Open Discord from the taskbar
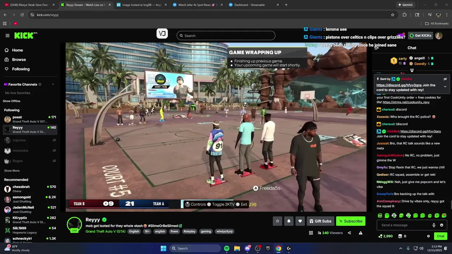 (247, 248)
